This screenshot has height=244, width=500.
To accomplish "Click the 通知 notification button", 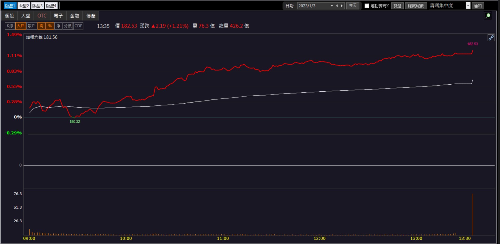I will [478, 6].
